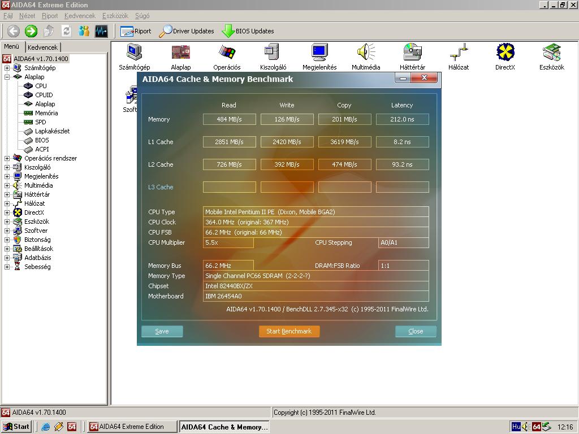Select Memória tree item
The width and height of the screenshot is (579, 434).
coord(46,113)
